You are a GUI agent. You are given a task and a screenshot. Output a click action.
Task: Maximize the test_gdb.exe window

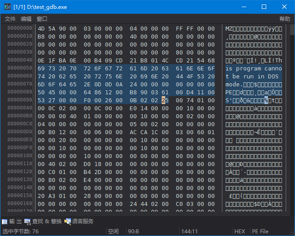(x=264, y=7)
